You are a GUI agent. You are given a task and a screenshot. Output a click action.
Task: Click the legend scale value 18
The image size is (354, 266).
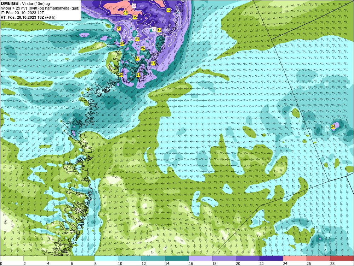point(214,264)
